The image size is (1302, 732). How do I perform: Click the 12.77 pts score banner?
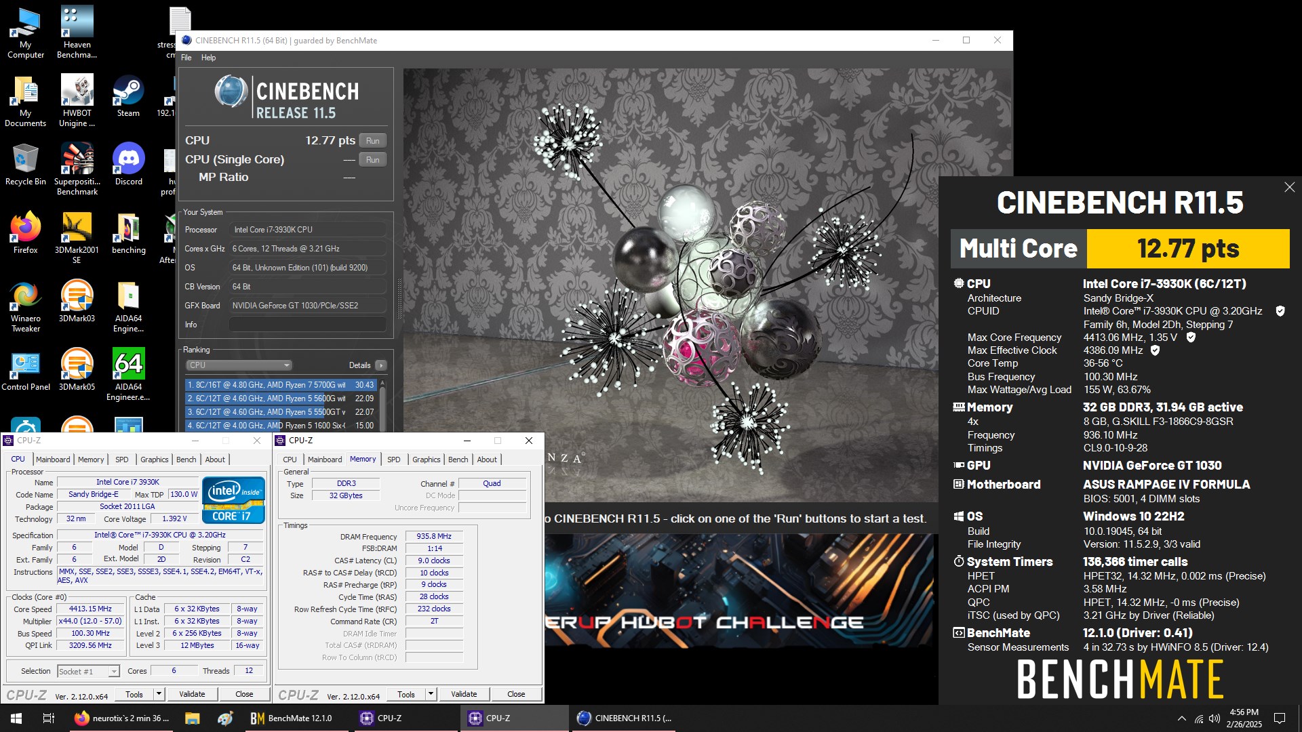1188,249
